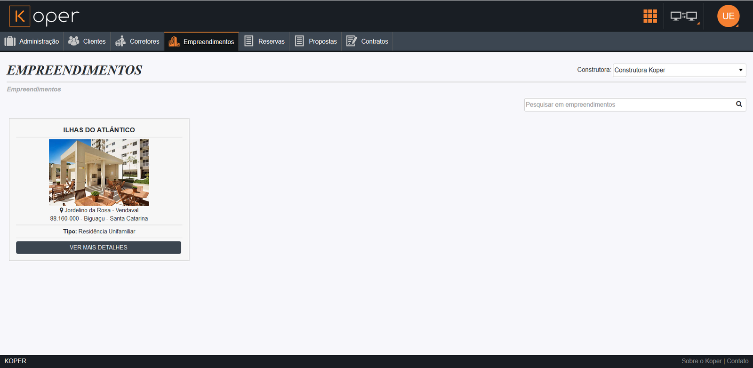Click the Ilhas do Atlântico card title
The height and width of the screenshot is (368, 753).
[99, 130]
